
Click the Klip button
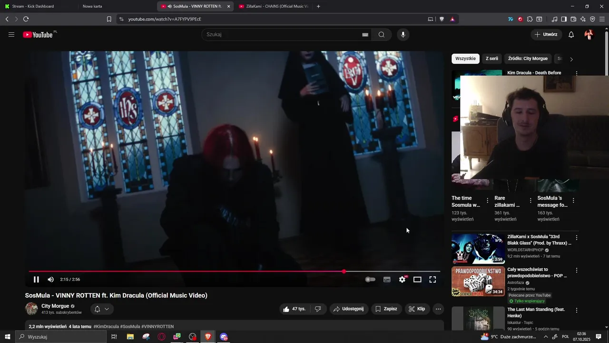[417, 309]
